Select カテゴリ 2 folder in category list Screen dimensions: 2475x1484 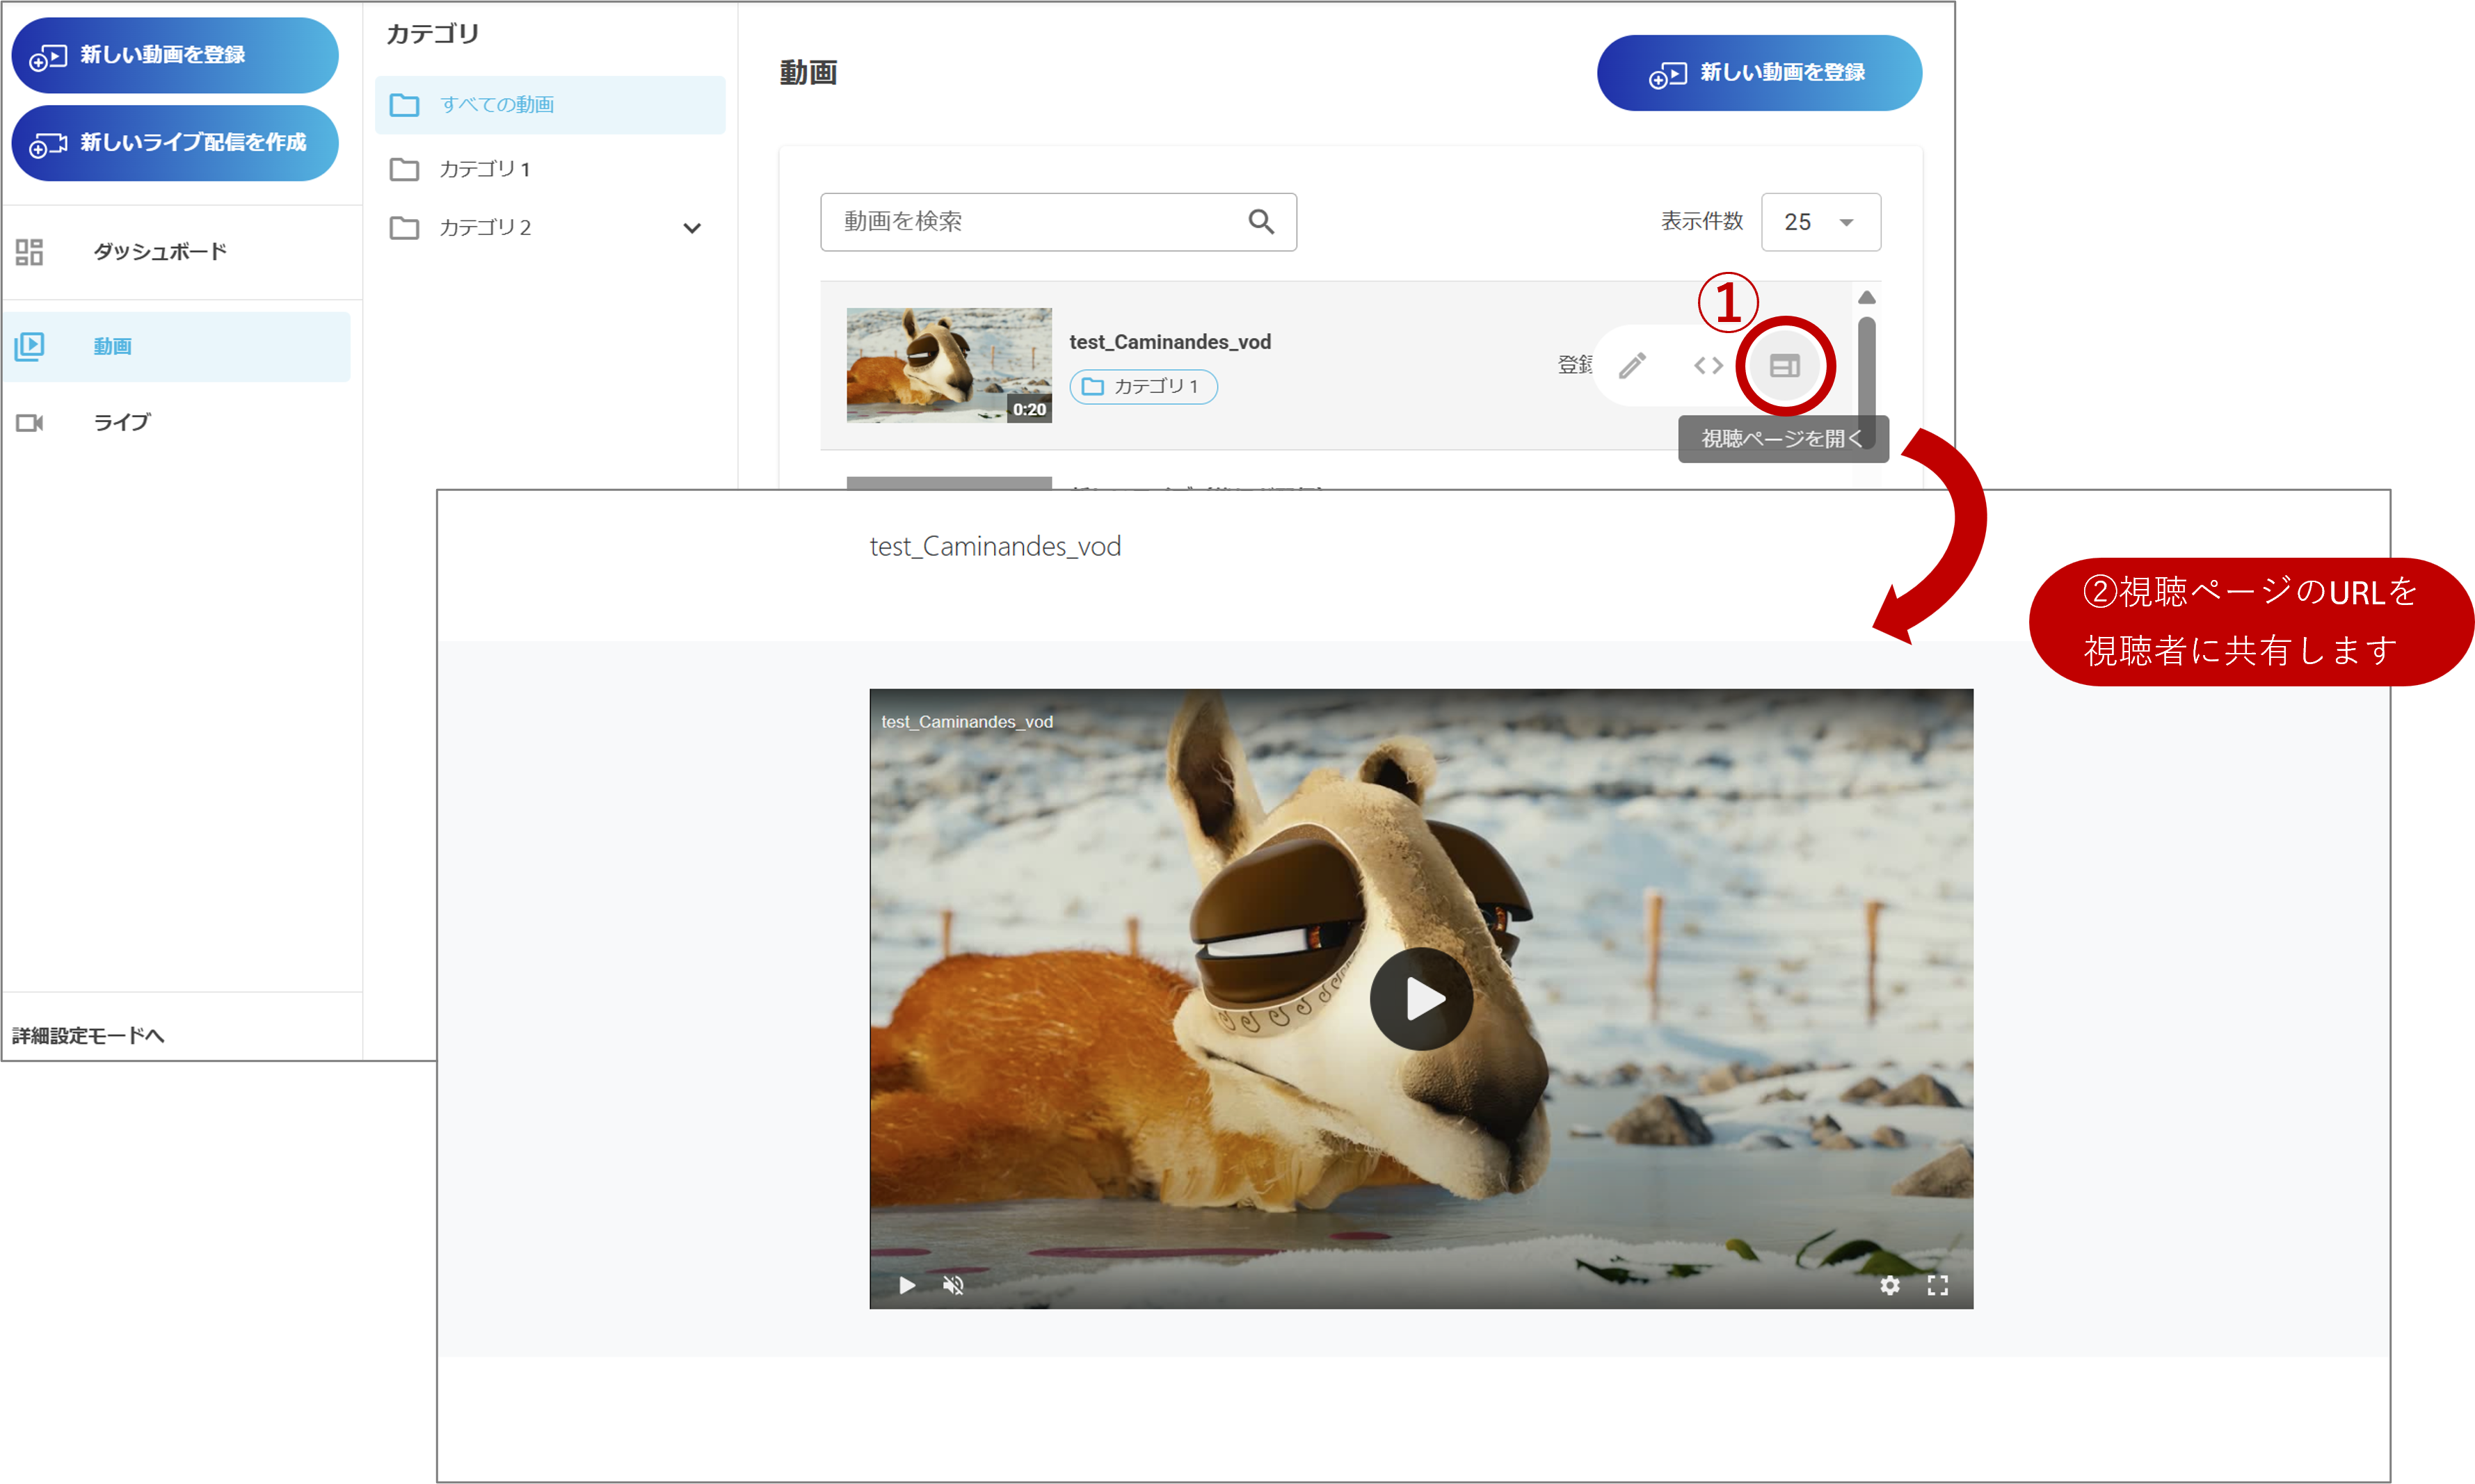485,228
